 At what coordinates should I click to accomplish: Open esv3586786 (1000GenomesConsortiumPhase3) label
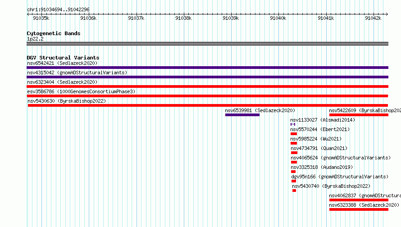(x=81, y=91)
